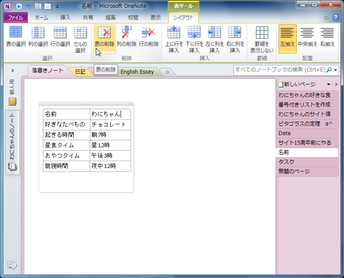Screen dimensions: 344x278
Task: Switch to the ホーム (Home) tab
Action: 41,18
